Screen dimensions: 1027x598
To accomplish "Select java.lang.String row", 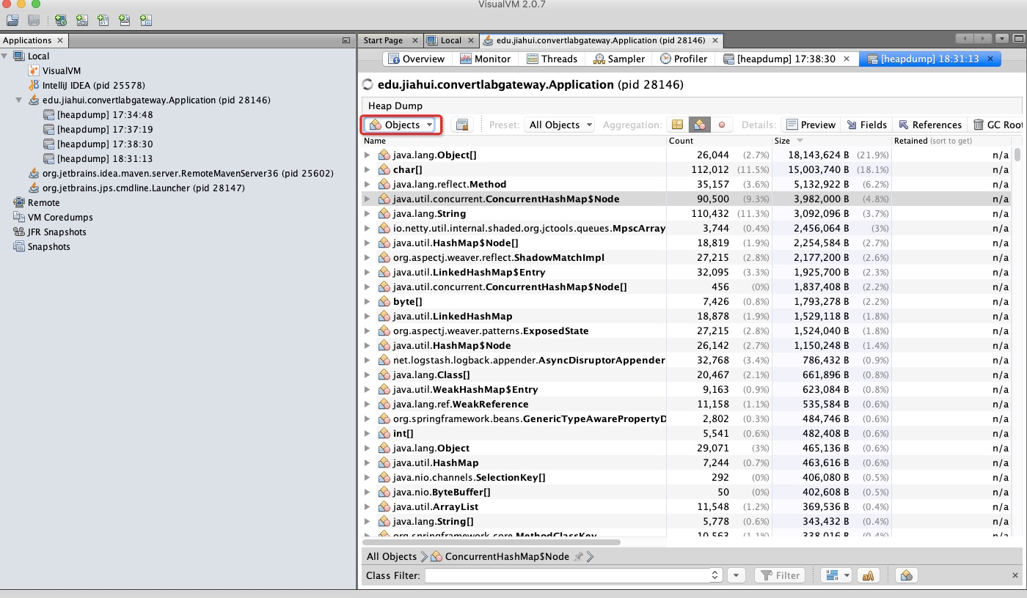I will click(x=687, y=213).
